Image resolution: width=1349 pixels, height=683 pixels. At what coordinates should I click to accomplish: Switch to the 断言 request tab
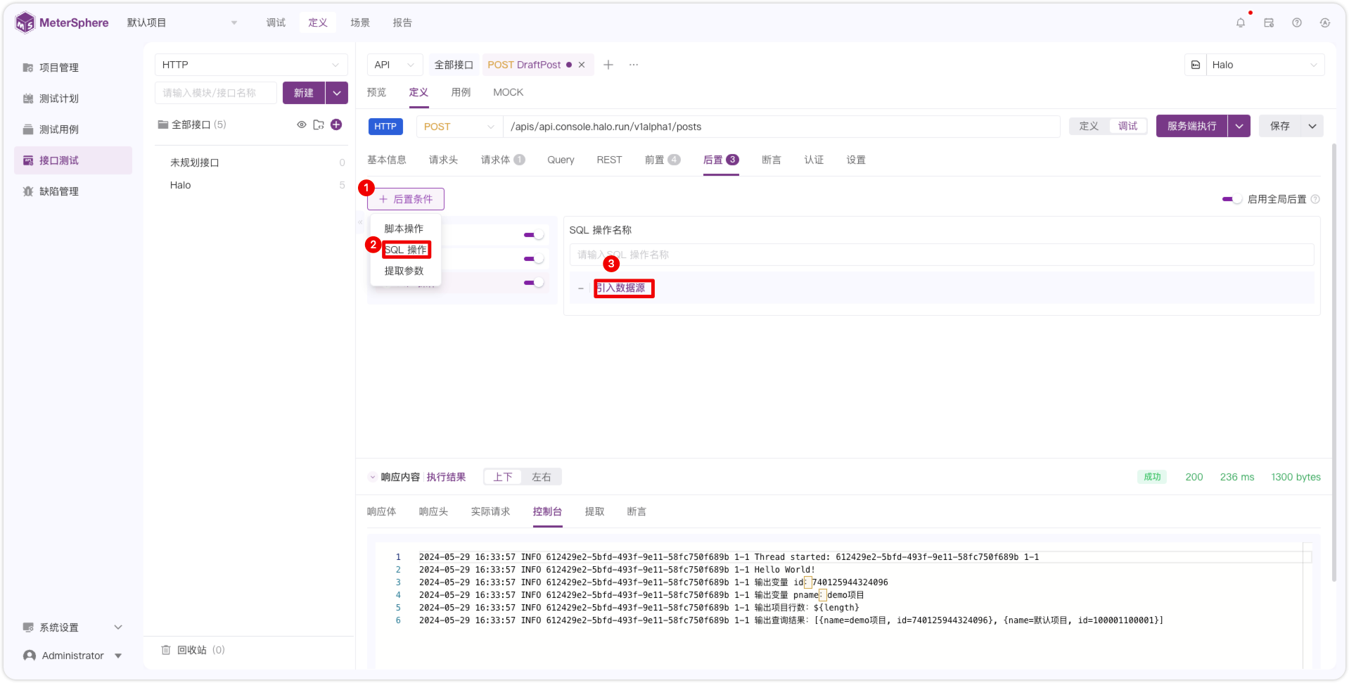(x=771, y=160)
